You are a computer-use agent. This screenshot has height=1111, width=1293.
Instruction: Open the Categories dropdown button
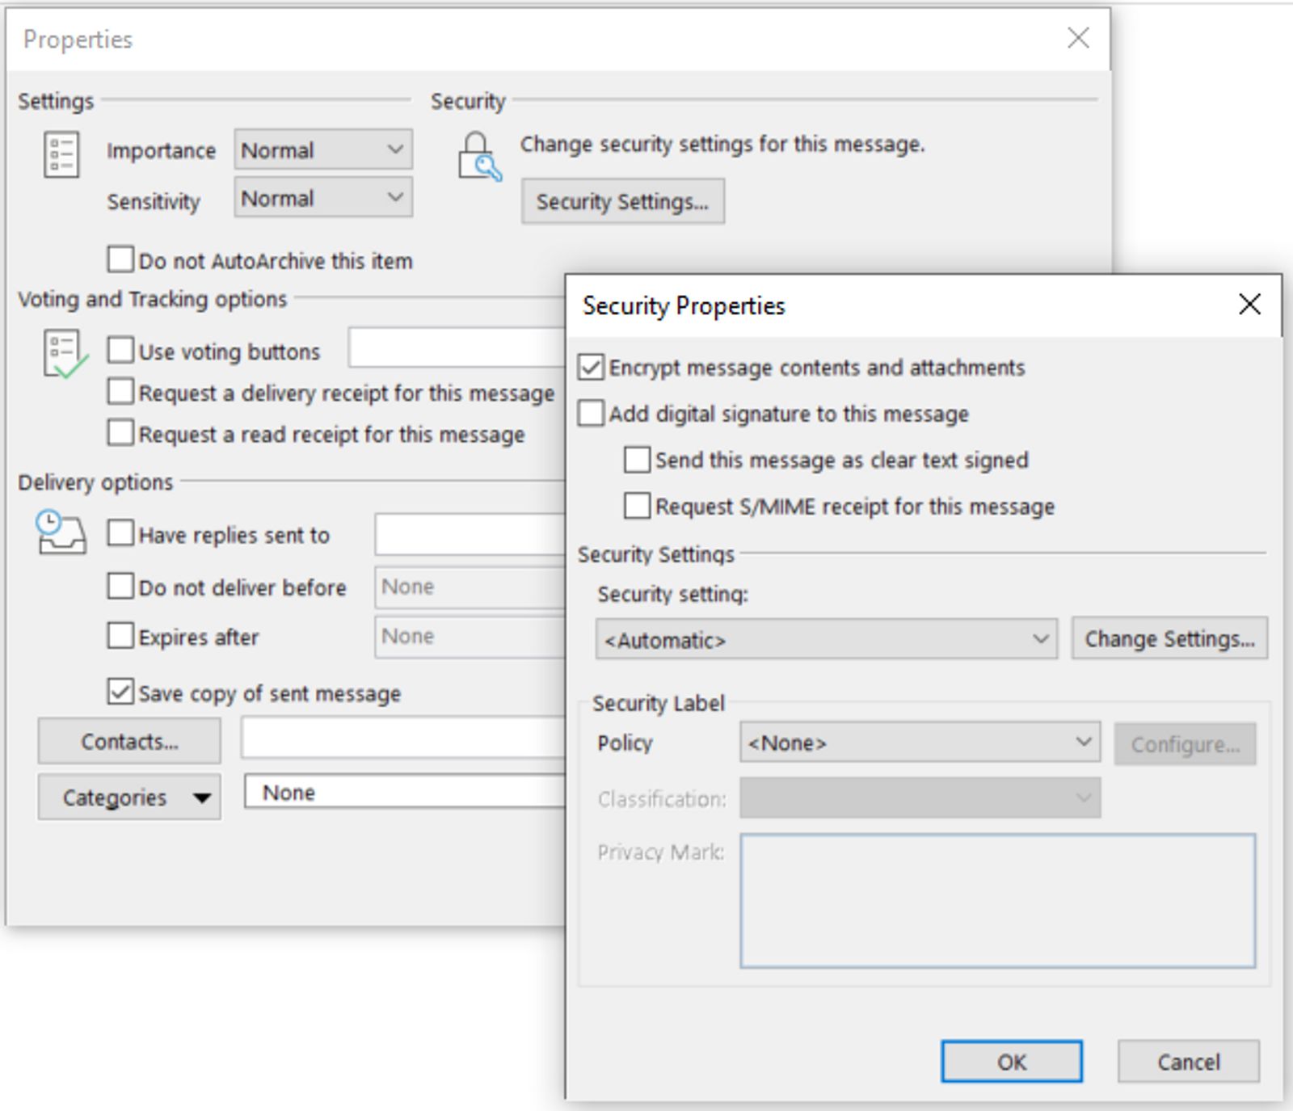129,797
